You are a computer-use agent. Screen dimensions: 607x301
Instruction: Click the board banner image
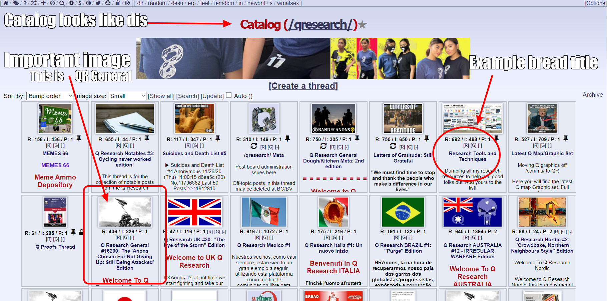click(x=303, y=58)
